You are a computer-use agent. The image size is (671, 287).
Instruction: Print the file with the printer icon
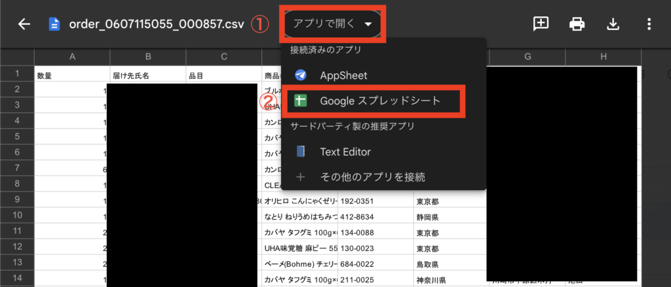[577, 24]
